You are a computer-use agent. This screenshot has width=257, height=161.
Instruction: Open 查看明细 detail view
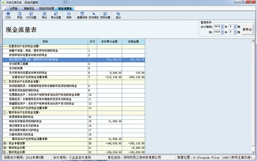point(82,15)
